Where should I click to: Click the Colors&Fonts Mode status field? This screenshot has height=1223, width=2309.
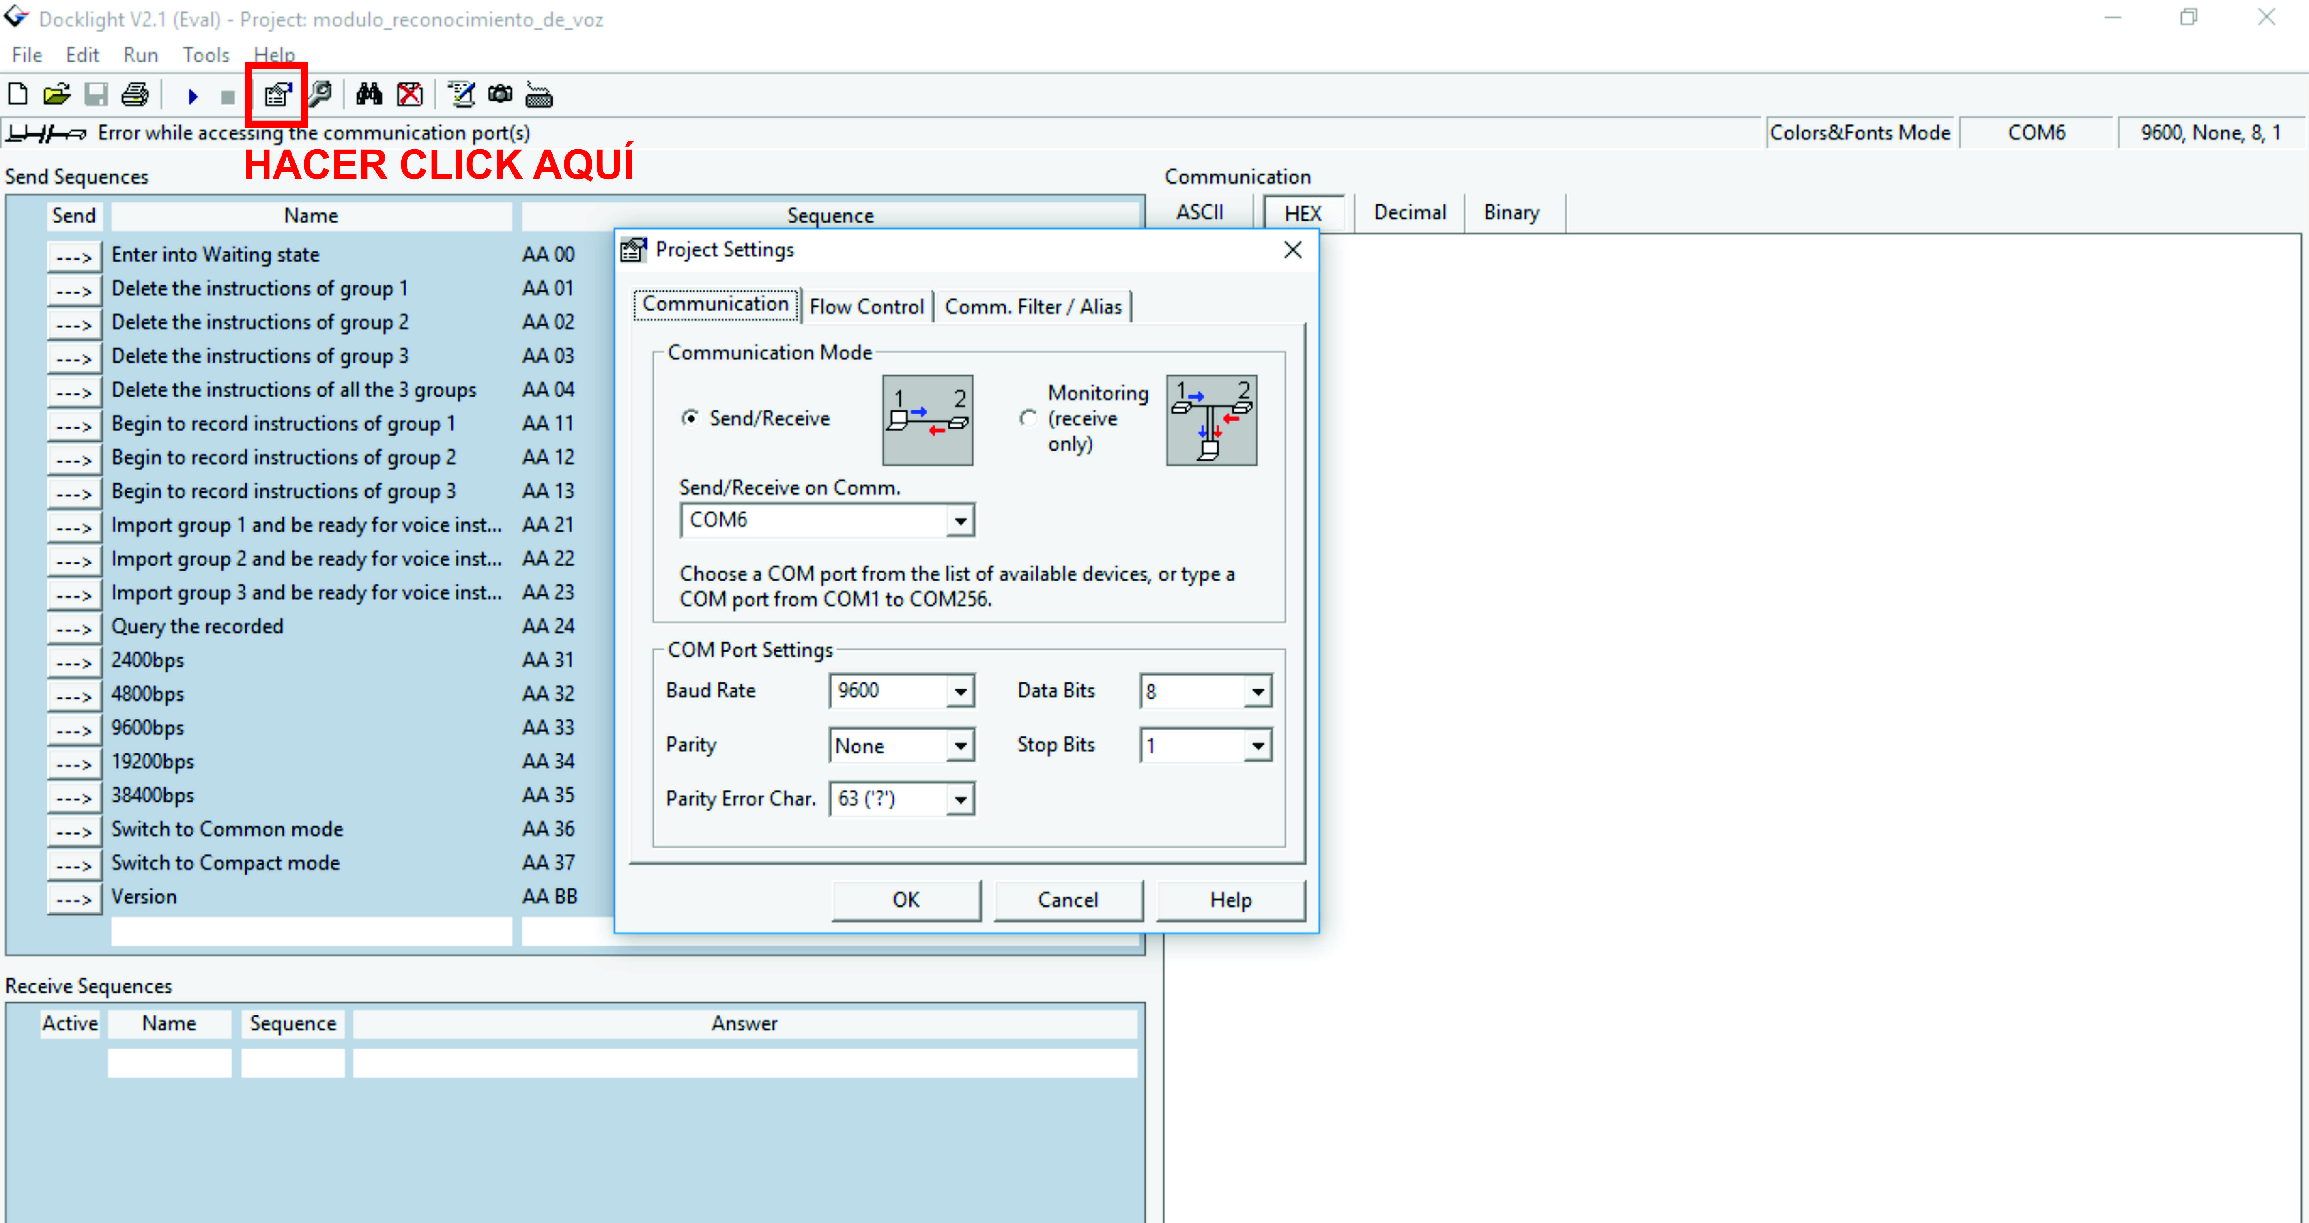(1860, 133)
